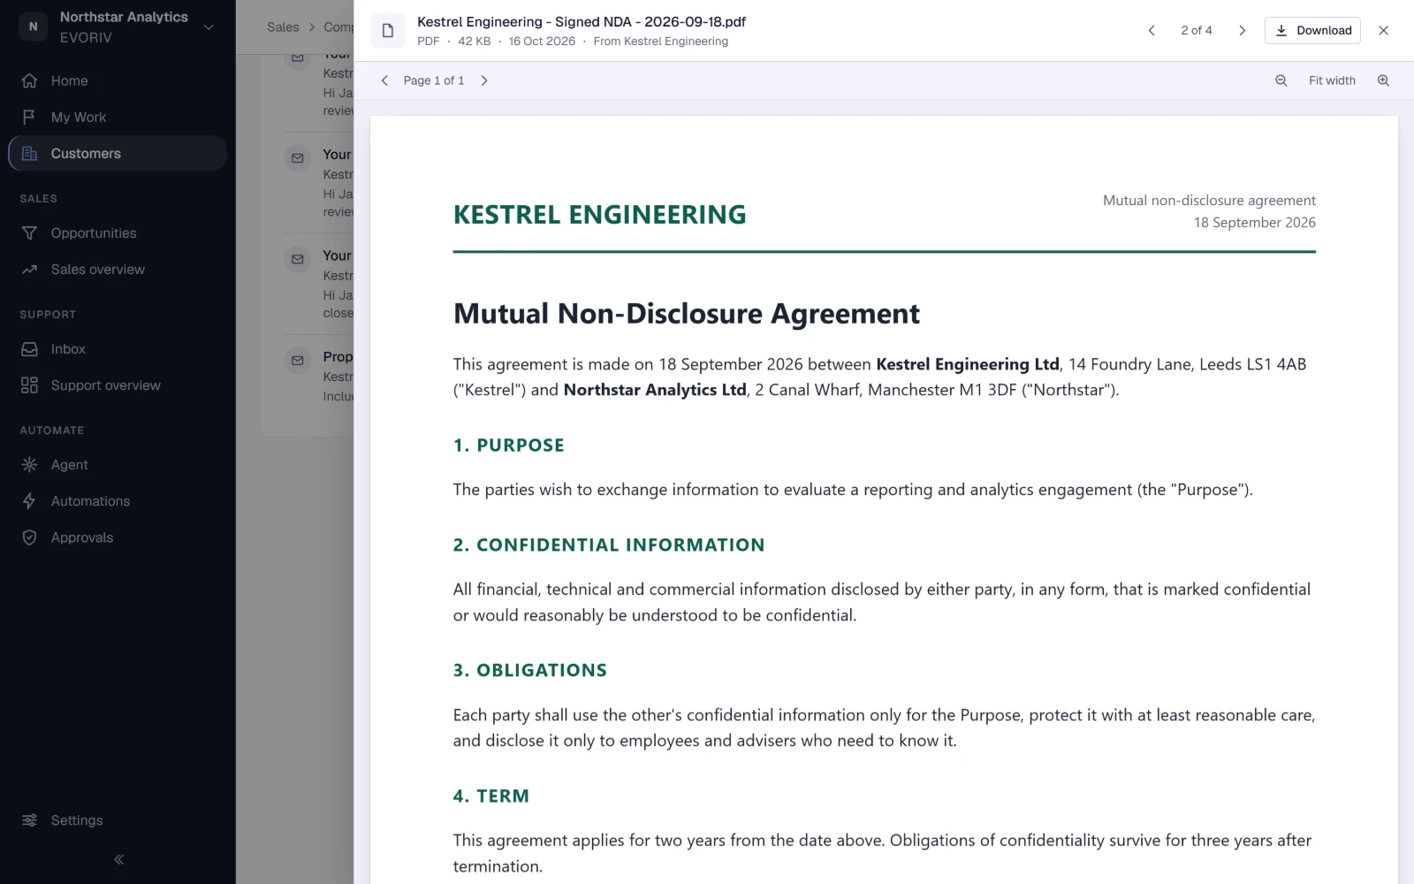The image size is (1414, 884).
Task: Open Automations lightning item
Action: pyautogui.click(x=117, y=500)
